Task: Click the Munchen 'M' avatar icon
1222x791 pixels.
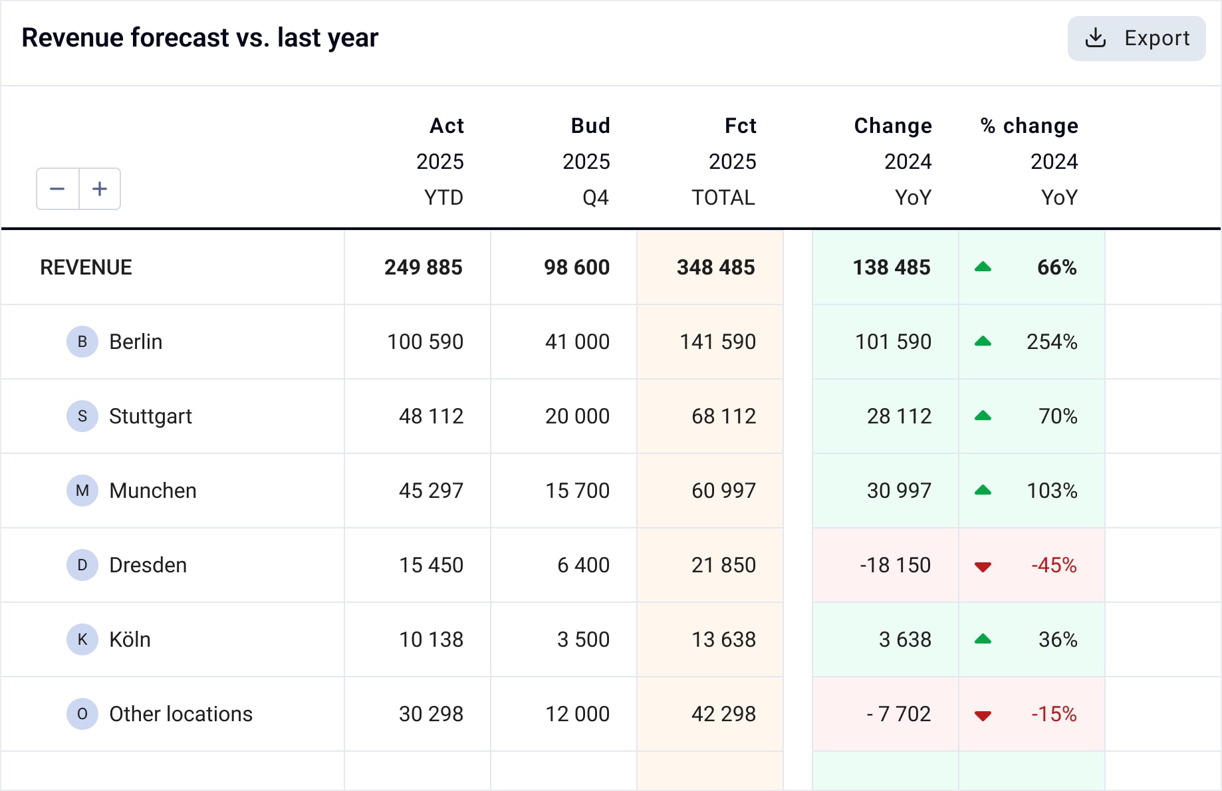Action: 82,491
